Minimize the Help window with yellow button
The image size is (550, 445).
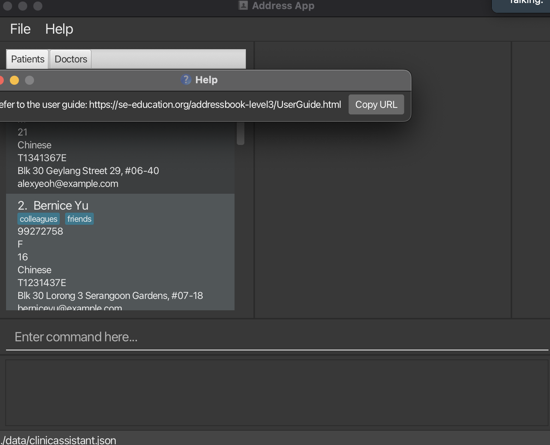coord(14,80)
